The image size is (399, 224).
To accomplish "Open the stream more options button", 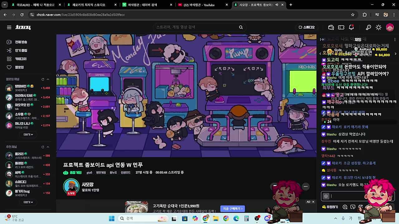I will tap(305, 186).
